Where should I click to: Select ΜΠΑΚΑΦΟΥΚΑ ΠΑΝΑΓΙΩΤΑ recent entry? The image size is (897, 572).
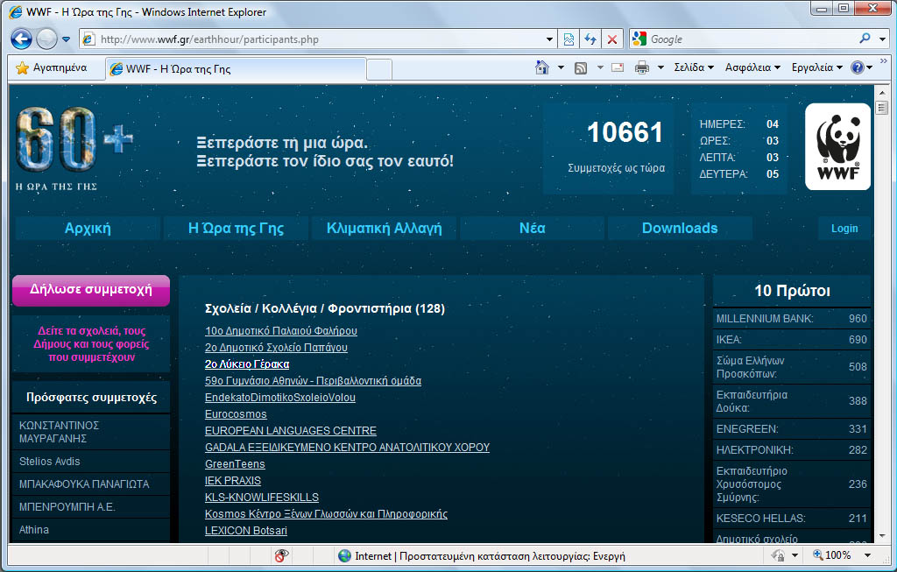(91, 484)
